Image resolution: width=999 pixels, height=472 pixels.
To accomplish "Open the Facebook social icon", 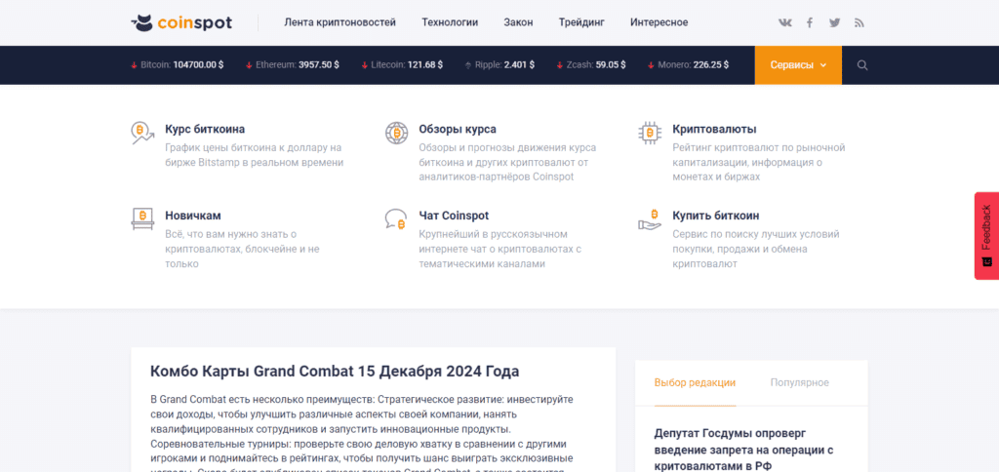I will [810, 23].
